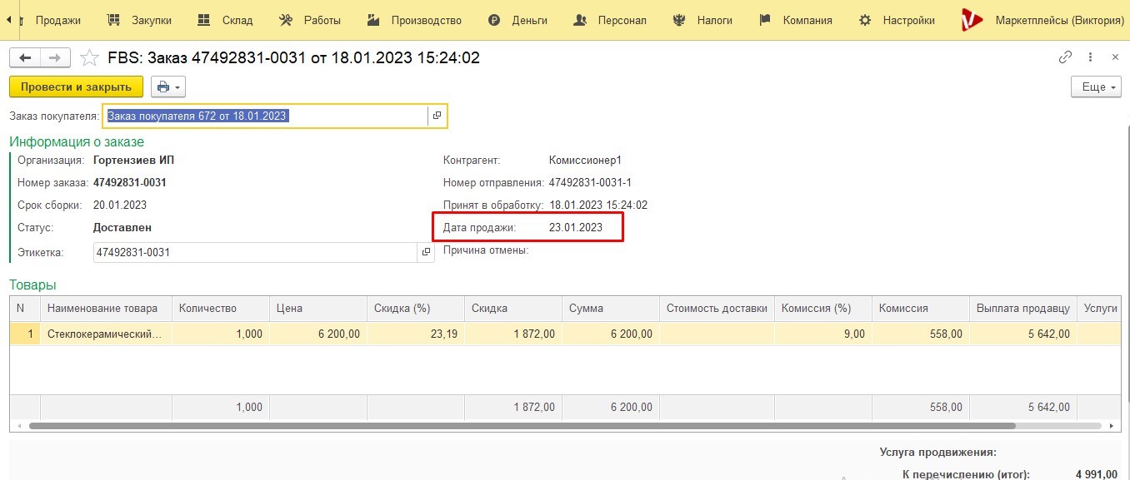Click the Этикетка input field

[x=255, y=252]
